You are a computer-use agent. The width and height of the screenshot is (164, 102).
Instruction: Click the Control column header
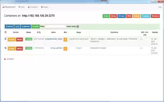point(16,32)
